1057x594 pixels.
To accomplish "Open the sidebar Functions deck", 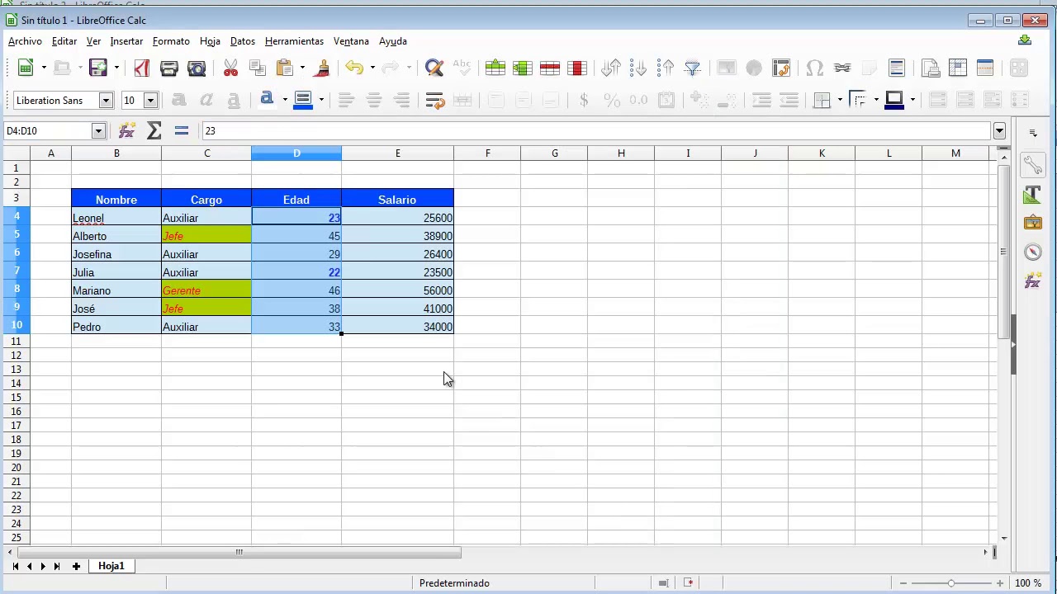I will (1033, 280).
